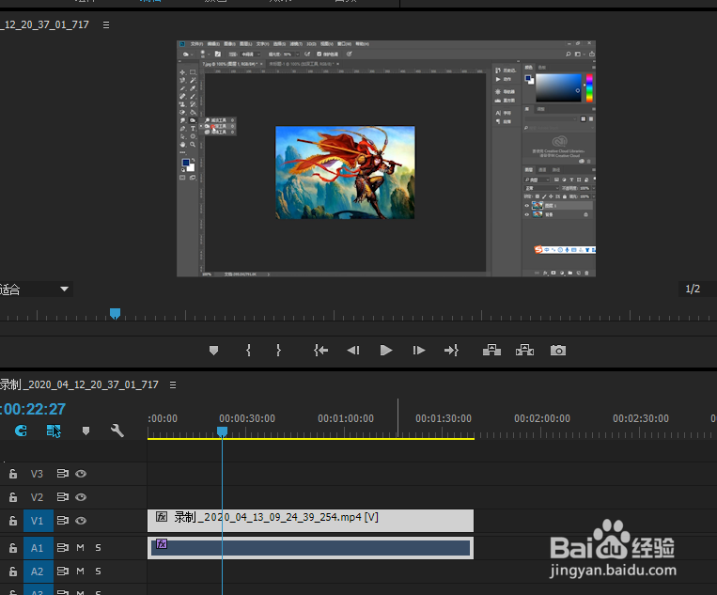Hide V2 track output with eye
Screen dimensions: 717x595
click(x=81, y=497)
